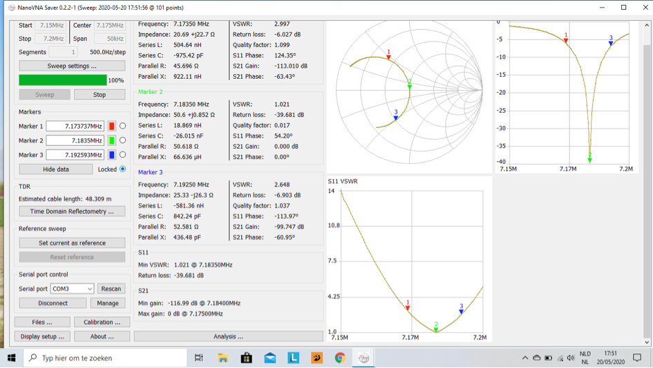Image resolution: width=653 pixels, height=368 pixels.
Task: Select Marker 2 radio button
Action: coord(122,140)
